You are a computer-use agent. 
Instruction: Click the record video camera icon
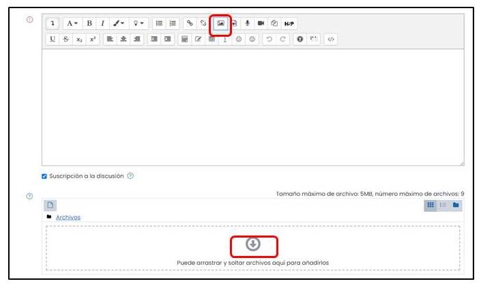tap(261, 23)
